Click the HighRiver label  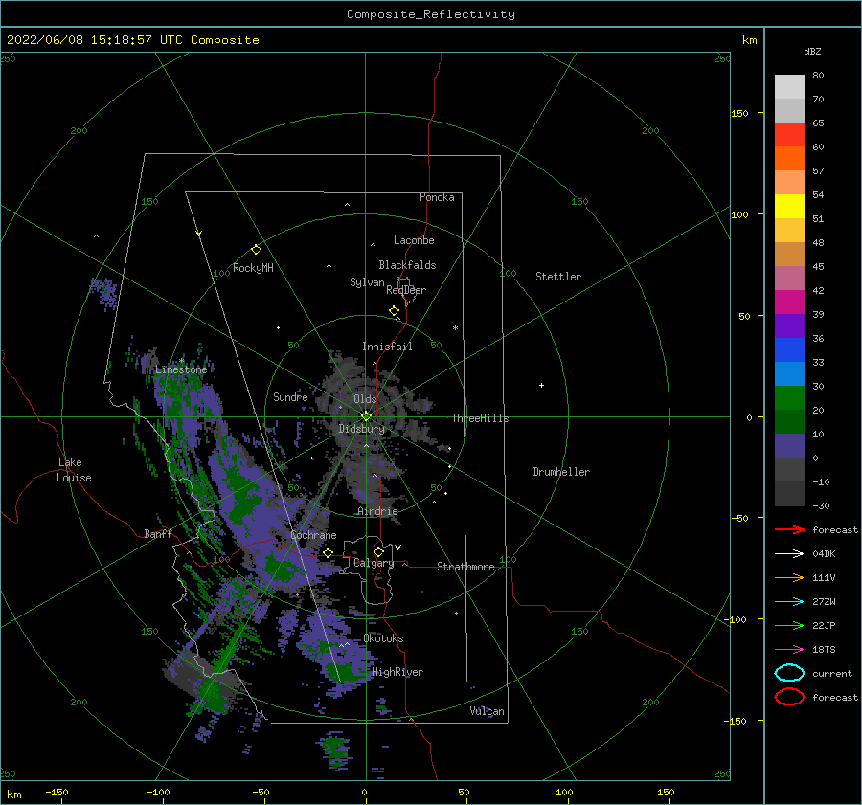click(397, 672)
